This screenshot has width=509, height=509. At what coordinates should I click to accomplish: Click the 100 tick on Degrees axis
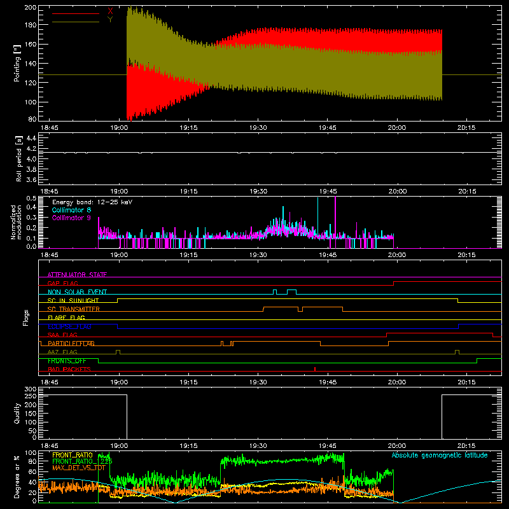coord(31,452)
